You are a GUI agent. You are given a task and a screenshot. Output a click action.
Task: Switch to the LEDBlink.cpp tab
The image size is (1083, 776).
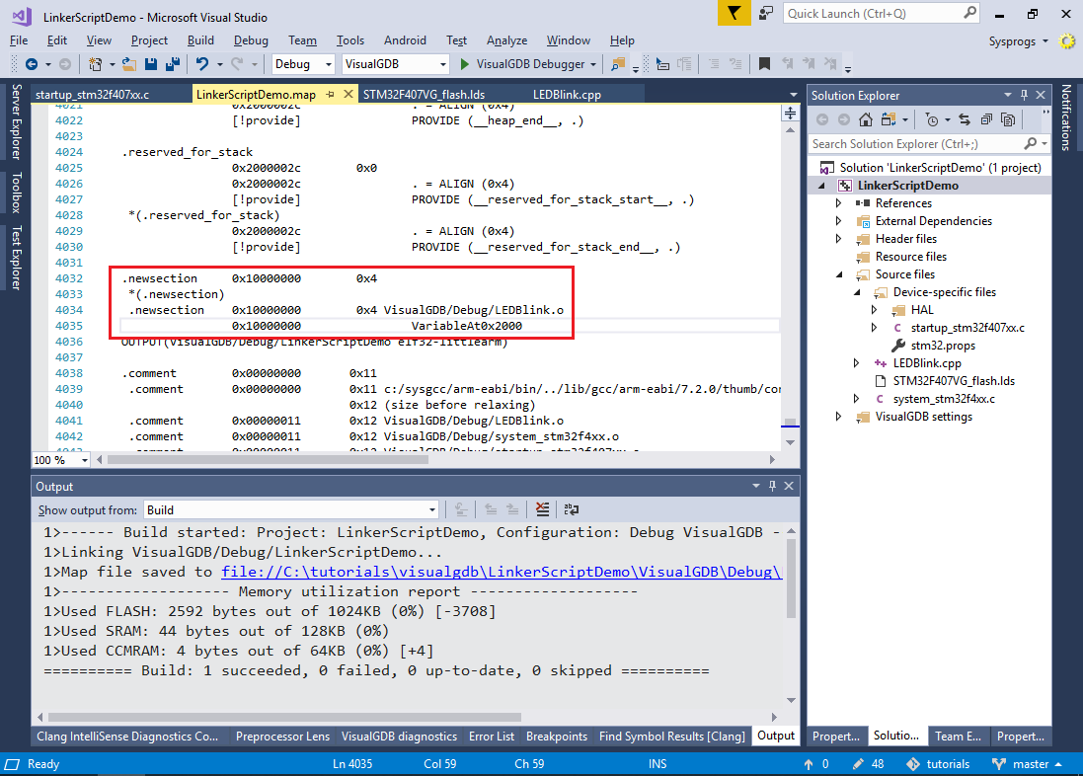coord(567,95)
